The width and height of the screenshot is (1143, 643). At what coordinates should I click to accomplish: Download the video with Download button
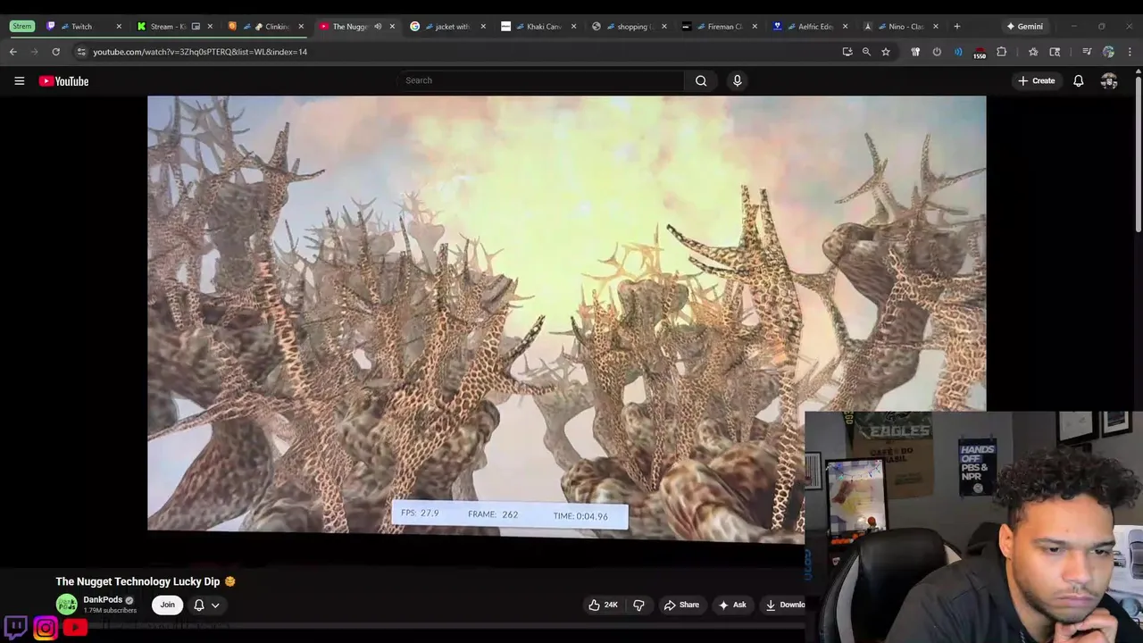click(784, 605)
